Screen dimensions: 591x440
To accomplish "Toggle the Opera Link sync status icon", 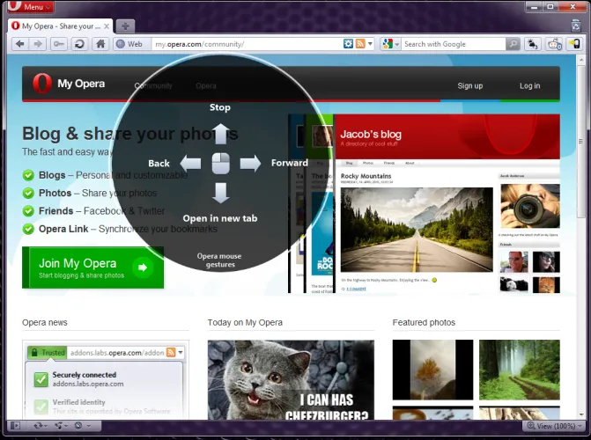I will point(41,426).
